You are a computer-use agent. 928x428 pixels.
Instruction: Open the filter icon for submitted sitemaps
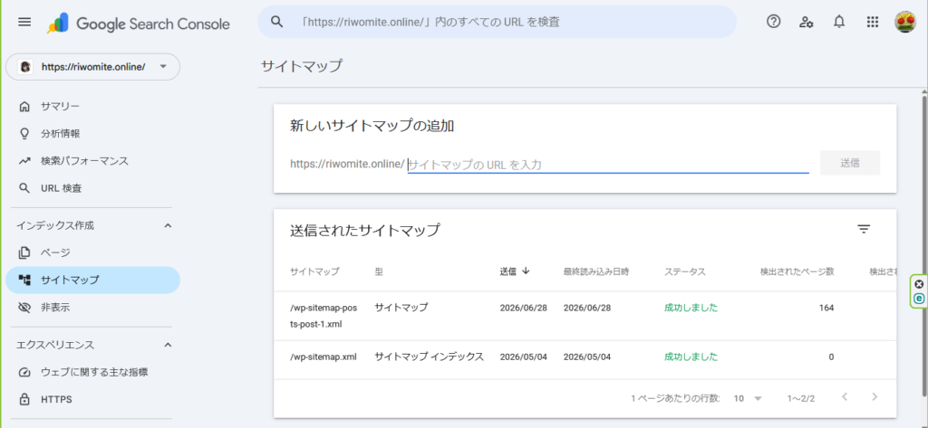[864, 229]
